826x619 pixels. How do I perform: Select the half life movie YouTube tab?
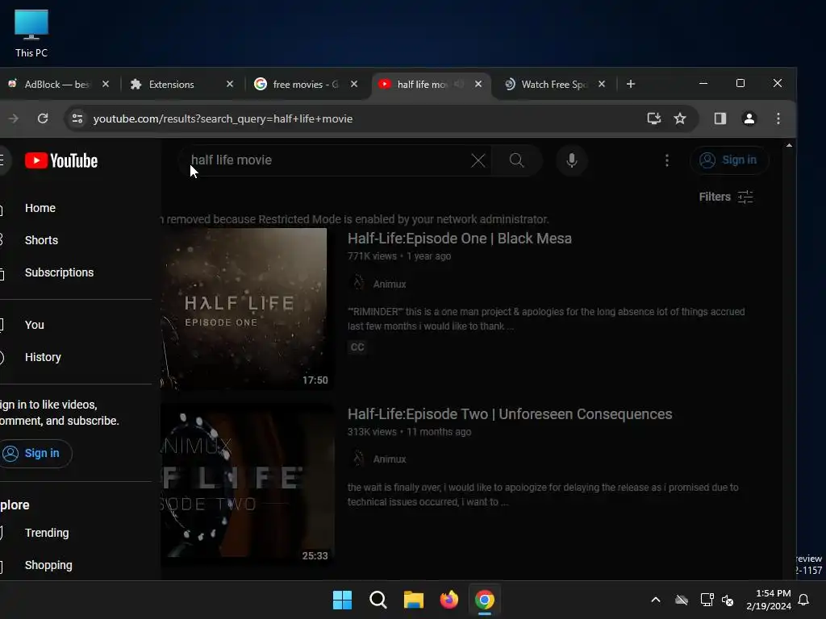(421, 84)
